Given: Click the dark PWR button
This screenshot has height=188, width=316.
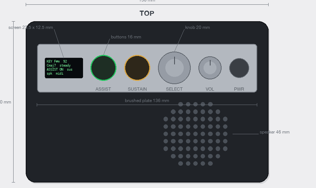Looking at the screenshot, I should click(x=239, y=68).
